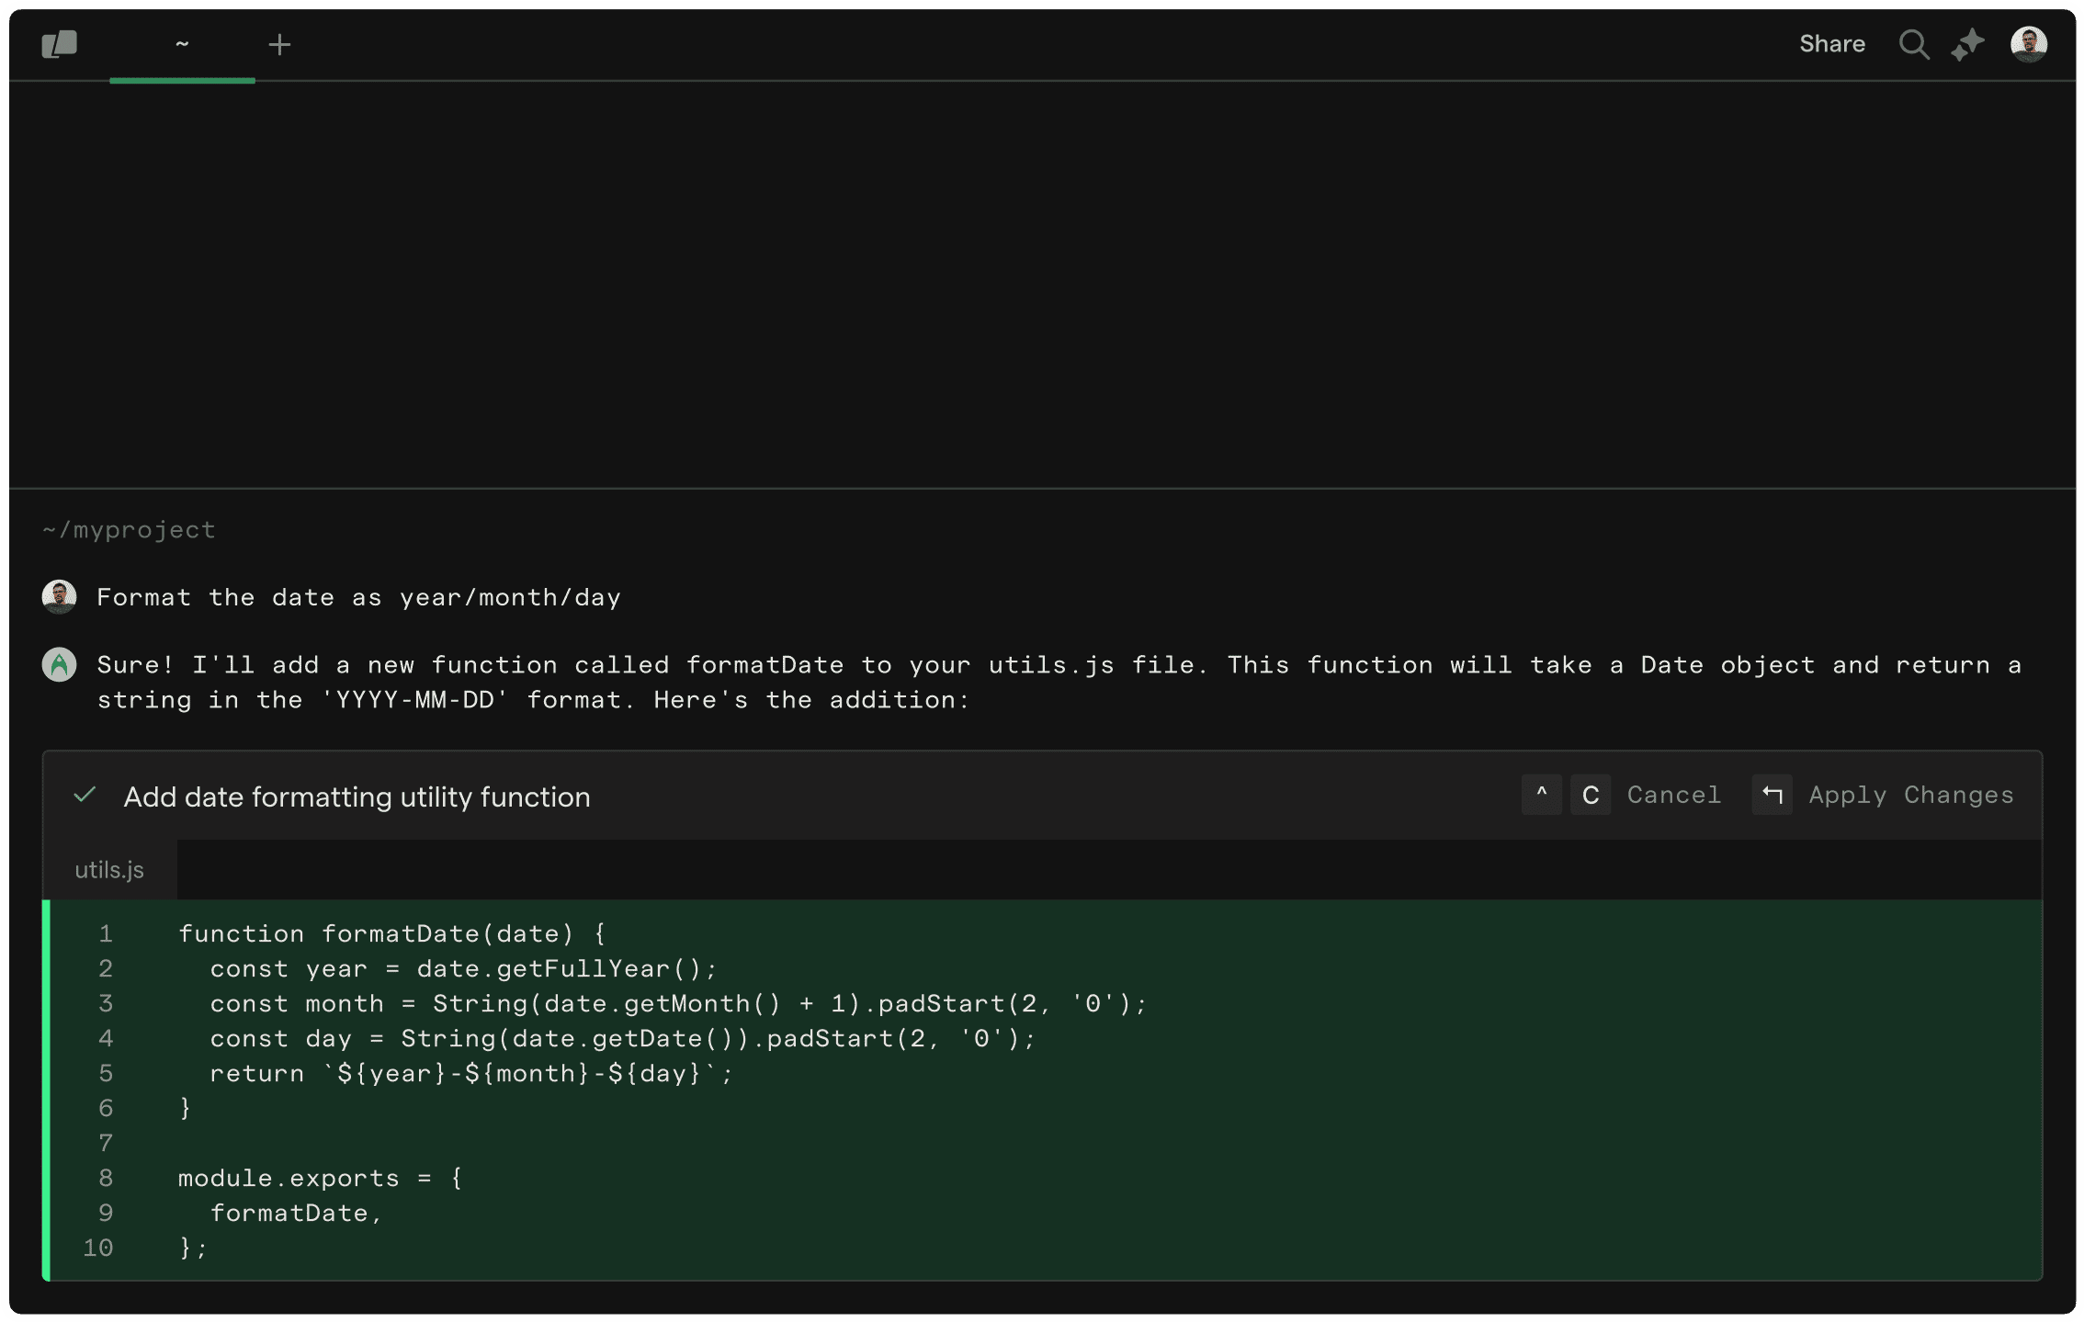Click the prompt text 'Format the date as year/month/day'
The image size is (2084, 1322).
[358, 597]
